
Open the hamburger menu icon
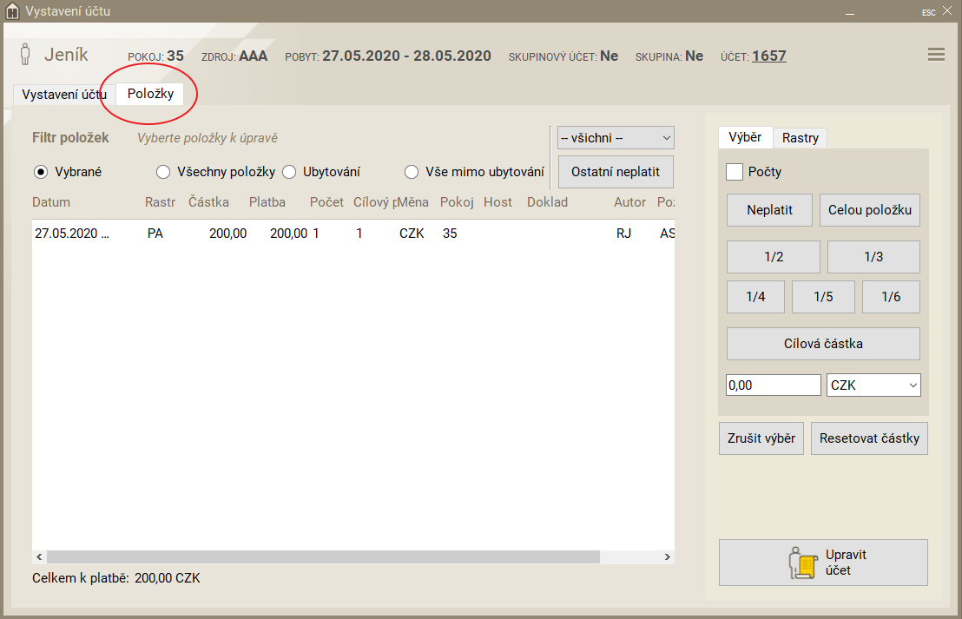[x=936, y=55]
